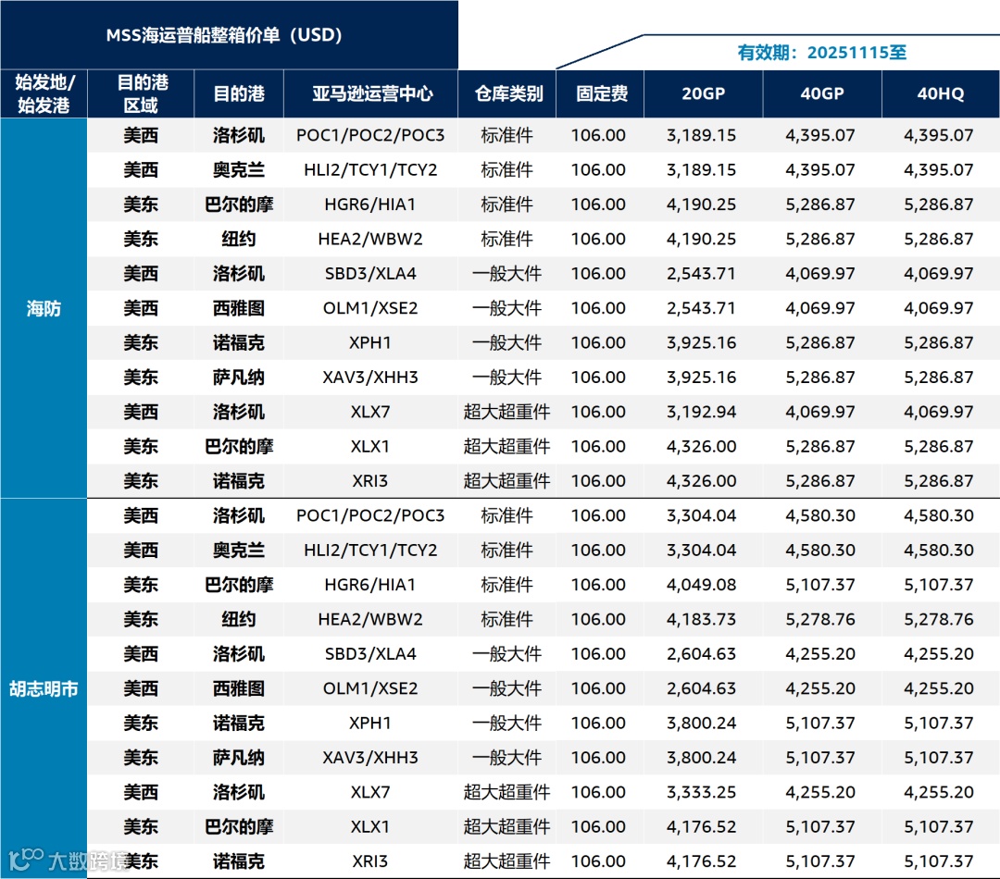Screen dimensions: 1000x879
Task: Click the "胡志明市" origin port cell
Action: (x=44, y=688)
